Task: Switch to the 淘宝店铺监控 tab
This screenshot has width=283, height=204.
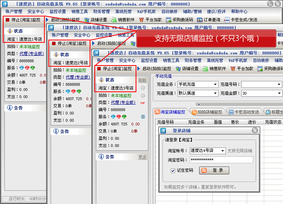Action: tap(170, 112)
